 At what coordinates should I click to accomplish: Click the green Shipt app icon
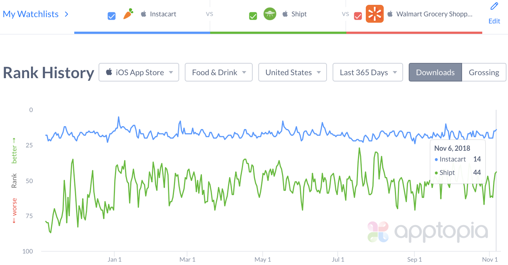pyautogui.click(x=269, y=14)
